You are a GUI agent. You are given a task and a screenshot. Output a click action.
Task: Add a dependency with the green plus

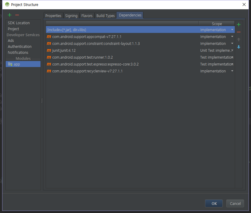(x=239, y=25)
